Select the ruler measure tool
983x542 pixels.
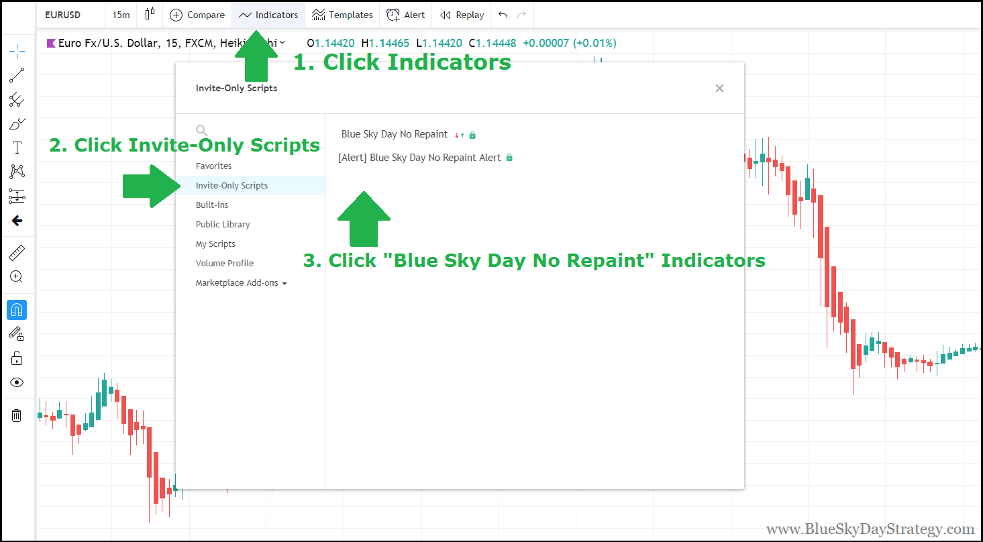[17, 253]
